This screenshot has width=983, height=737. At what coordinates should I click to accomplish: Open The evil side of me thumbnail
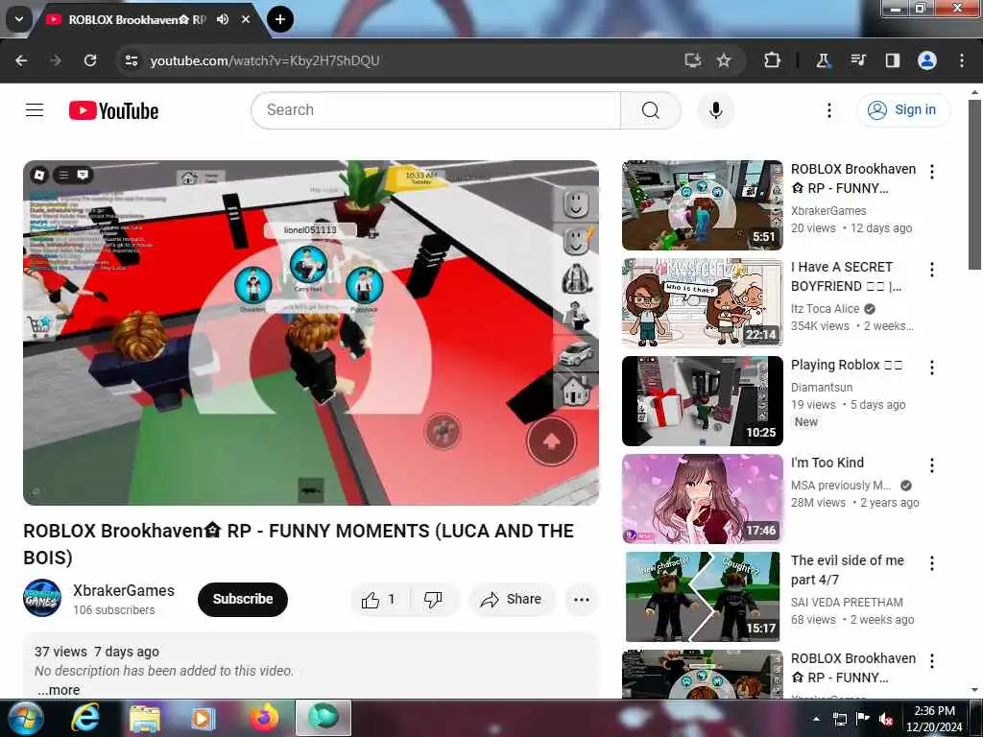(702, 597)
